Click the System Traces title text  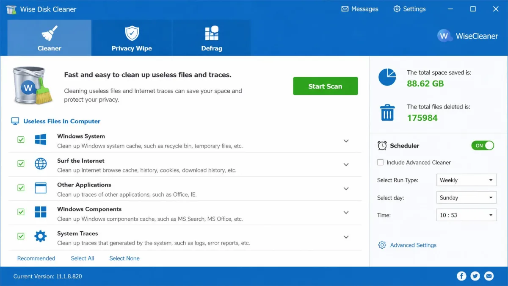point(77,233)
